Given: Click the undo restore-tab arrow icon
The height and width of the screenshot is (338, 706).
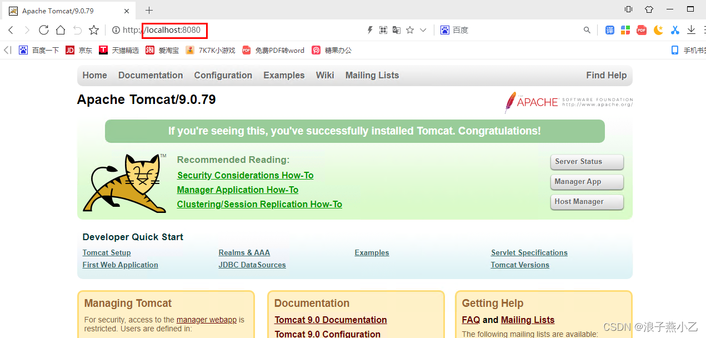Looking at the screenshot, I should (77, 30).
